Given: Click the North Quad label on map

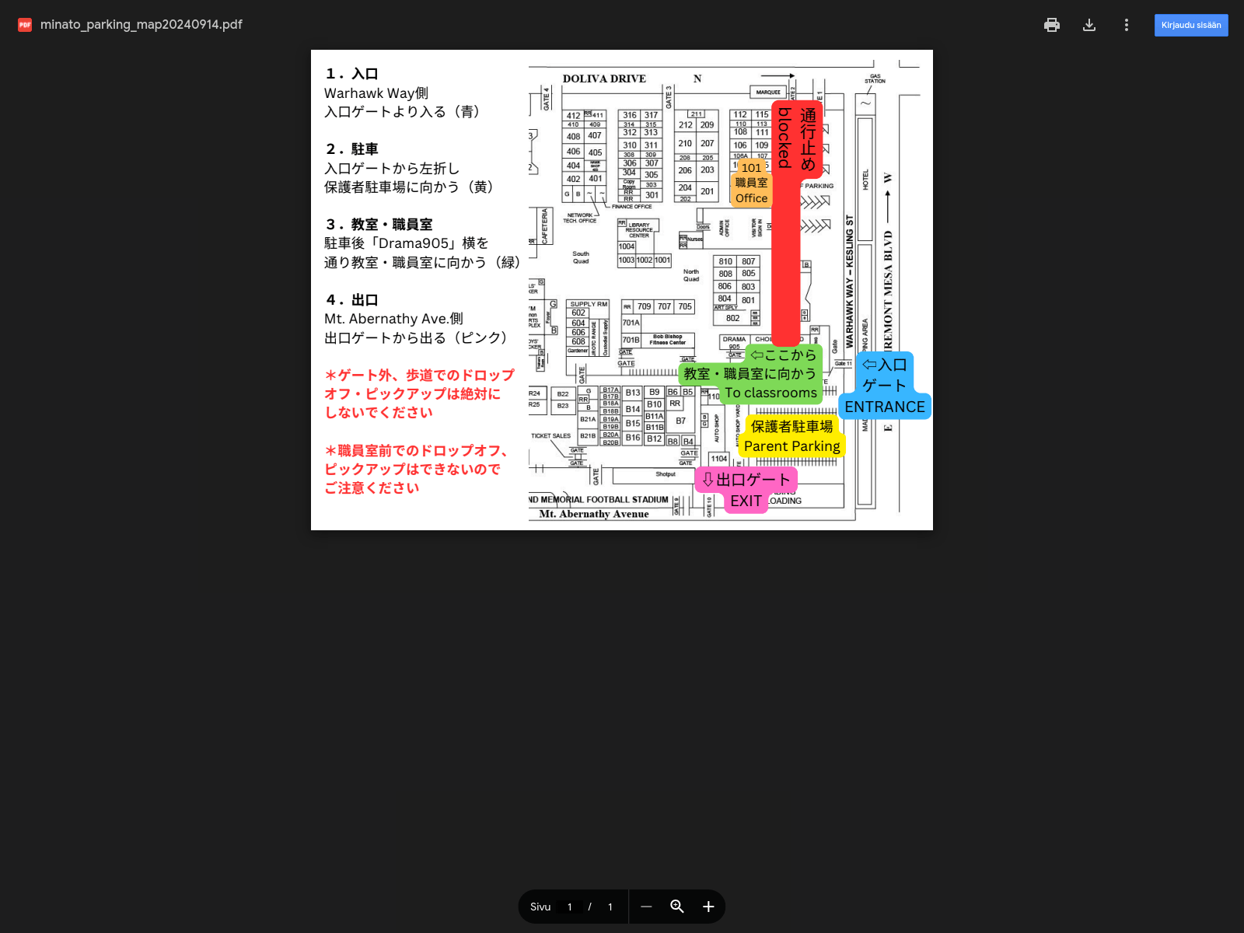Looking at the screenshot, I should 691,275.
